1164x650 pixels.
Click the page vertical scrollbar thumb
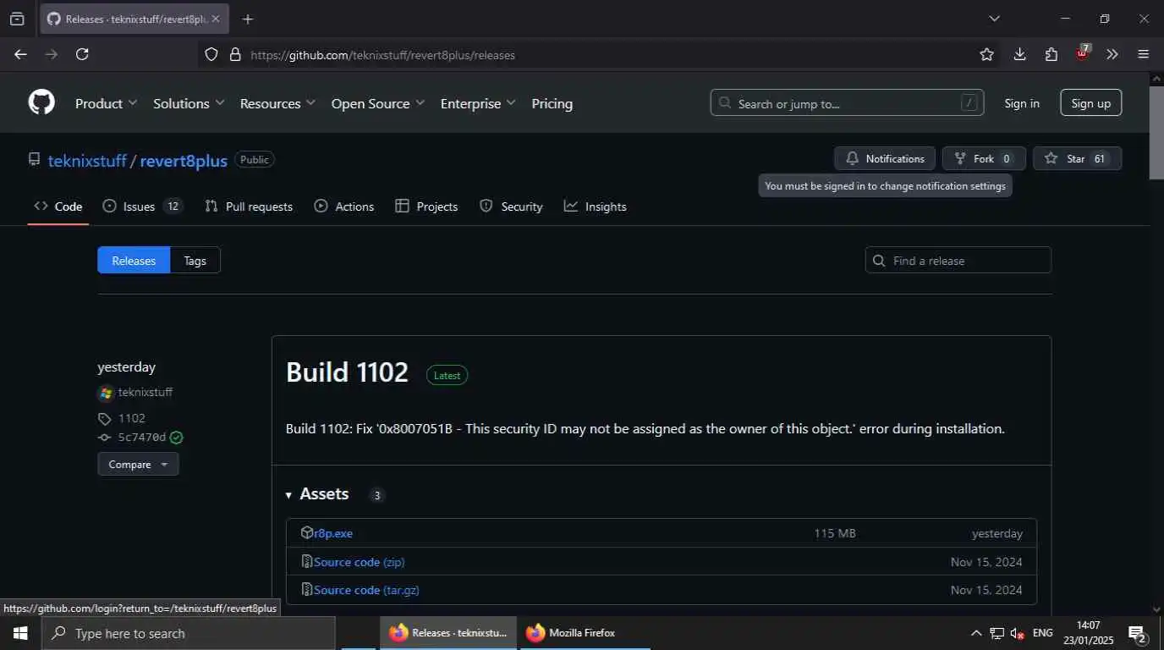(1156, 131)
